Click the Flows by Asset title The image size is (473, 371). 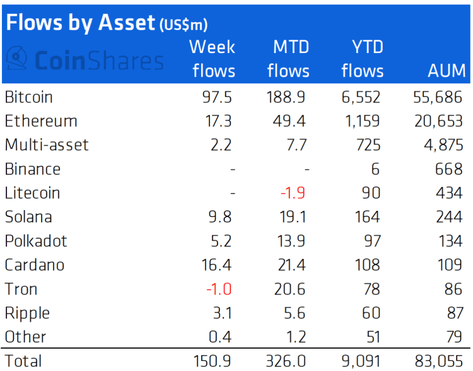pyautogui.click(x=79, y=22)
